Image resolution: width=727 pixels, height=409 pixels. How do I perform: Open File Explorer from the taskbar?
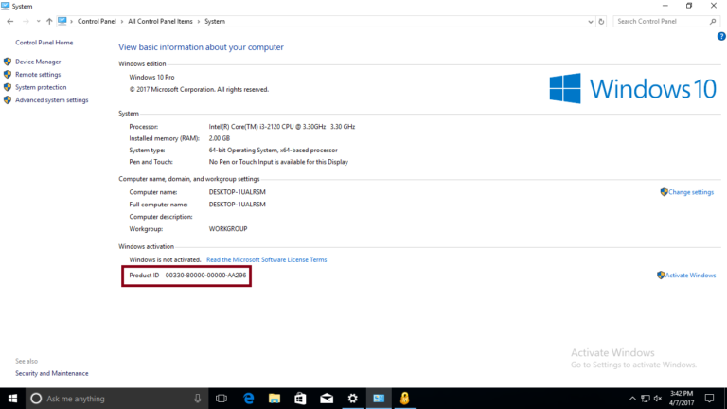[275, 399]
